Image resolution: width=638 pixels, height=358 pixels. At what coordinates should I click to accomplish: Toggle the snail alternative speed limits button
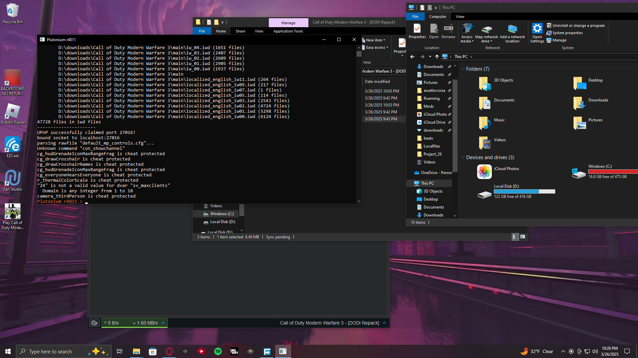[94, 323]
